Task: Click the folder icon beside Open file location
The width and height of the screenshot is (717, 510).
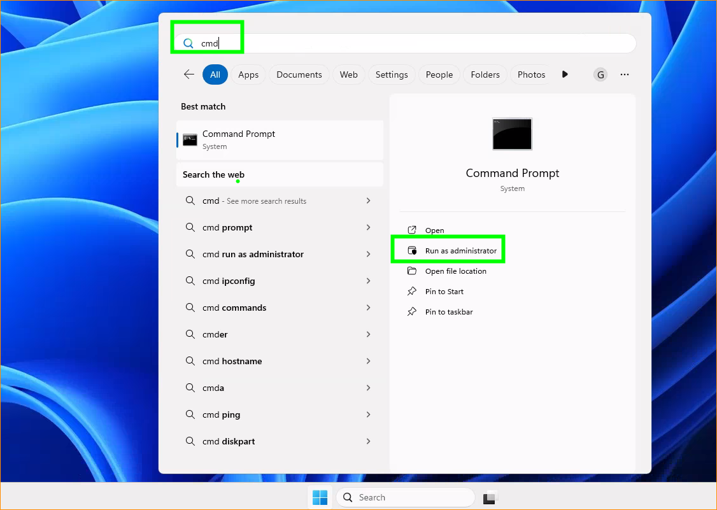Action: pos(412,271)
